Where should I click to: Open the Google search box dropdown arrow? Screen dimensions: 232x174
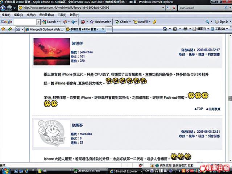pos(38,22)
